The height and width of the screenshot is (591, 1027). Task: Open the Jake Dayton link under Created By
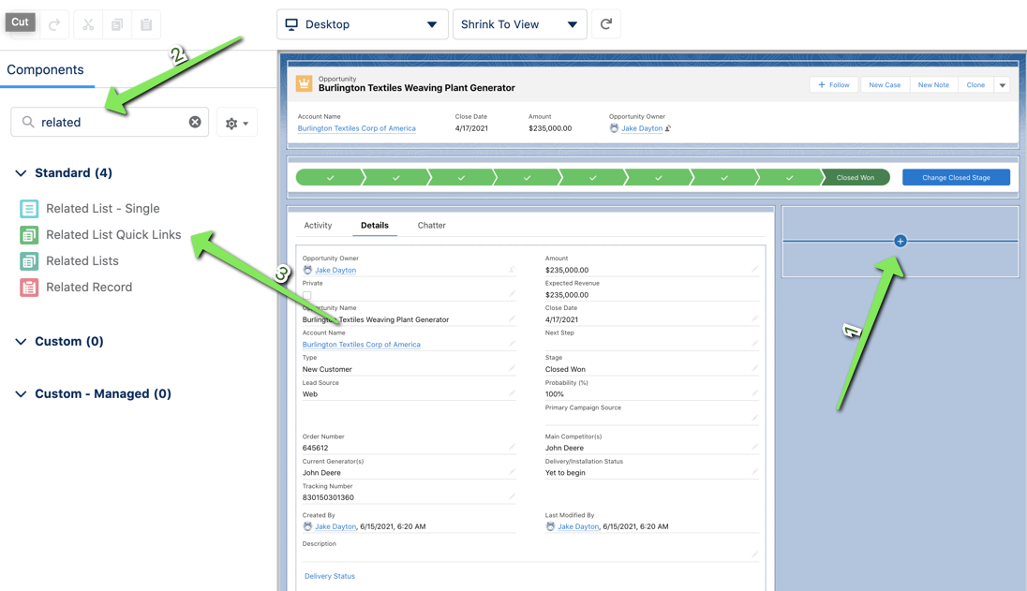pyautogui.click(x=335, y=526)
